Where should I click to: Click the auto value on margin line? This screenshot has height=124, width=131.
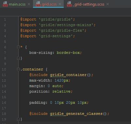coord(57,86)
